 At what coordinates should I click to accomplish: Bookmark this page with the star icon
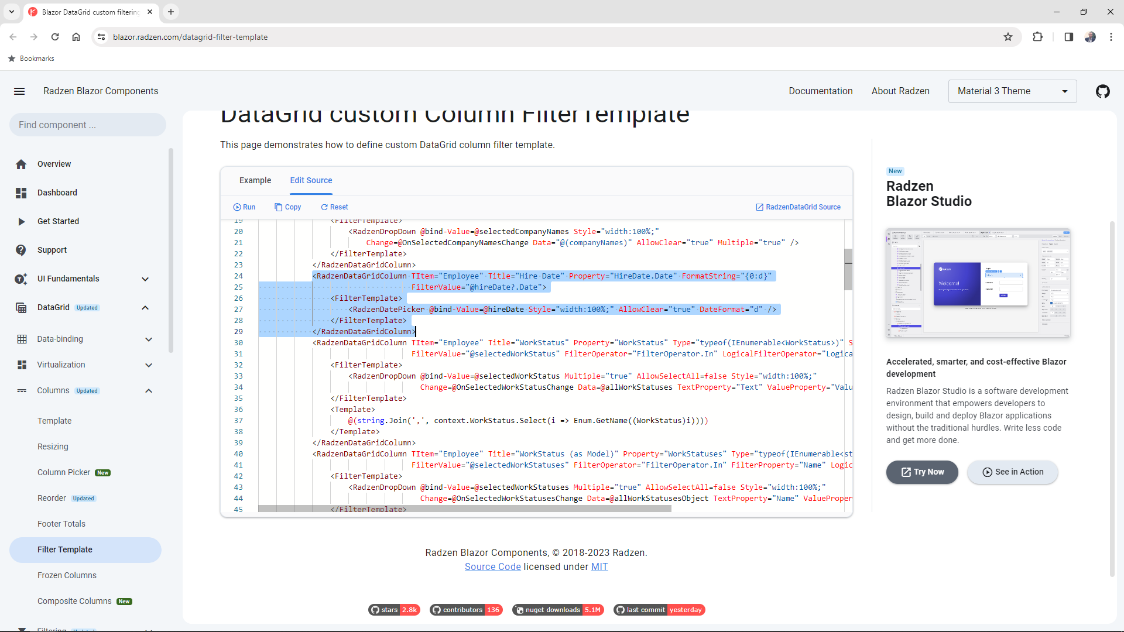pos(1008,37)
